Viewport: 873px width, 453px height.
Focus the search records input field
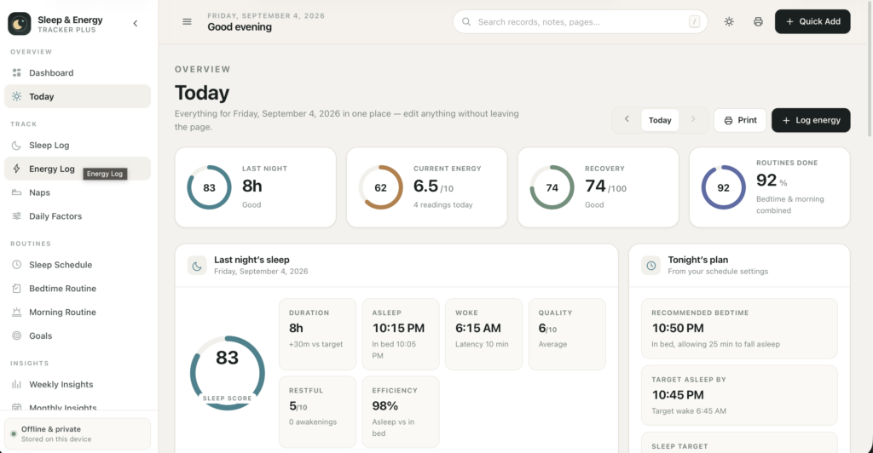tap(580, 21)
